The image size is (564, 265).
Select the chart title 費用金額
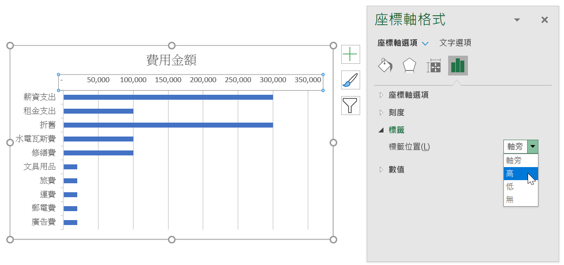tap(172, 60)
